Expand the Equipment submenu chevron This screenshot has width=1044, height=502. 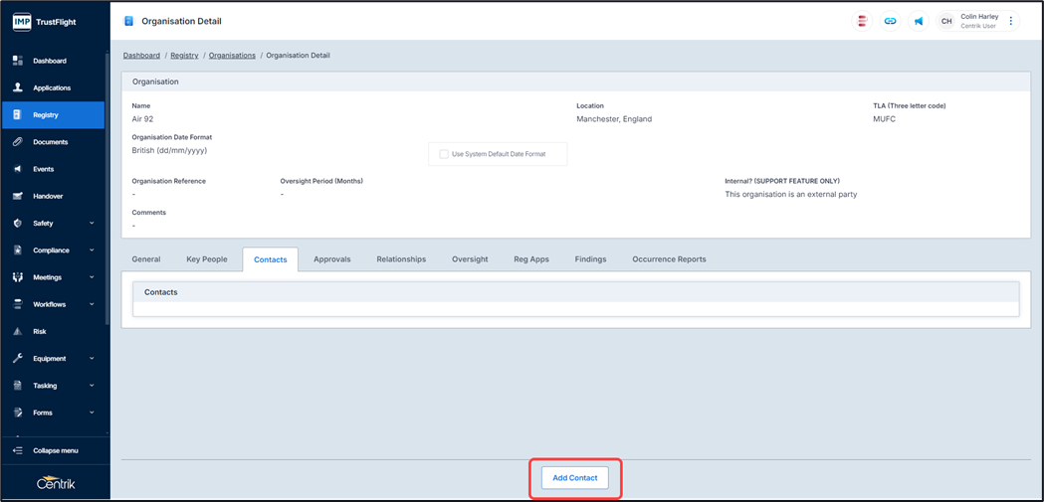click(x=92, y=359)
